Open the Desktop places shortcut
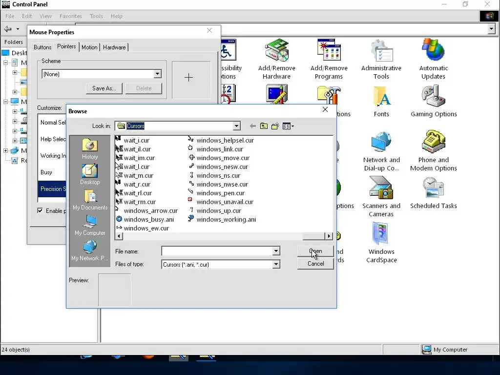This screenshot has width=500, height=375. pyautogui.click(x=90, y=174)
